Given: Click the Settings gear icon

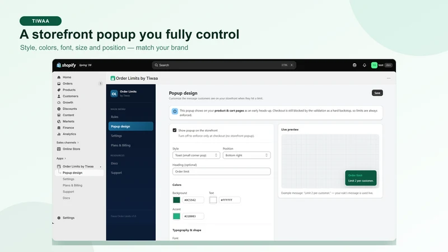Looking at the screenshot, I should pos(59,218).
